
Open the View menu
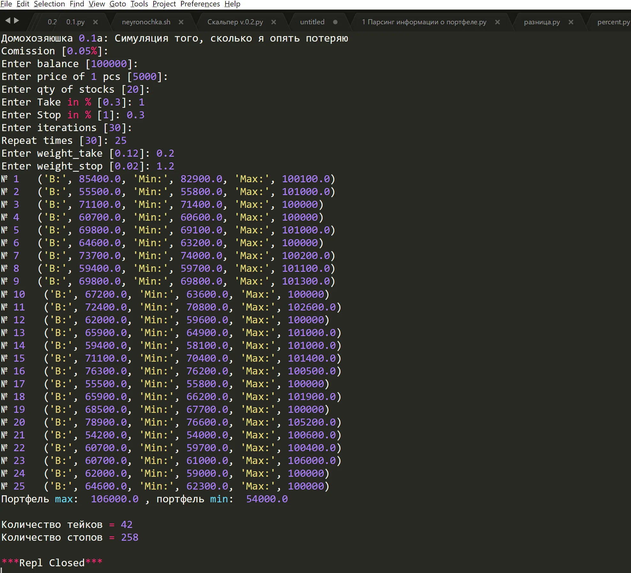coord(97,4)
